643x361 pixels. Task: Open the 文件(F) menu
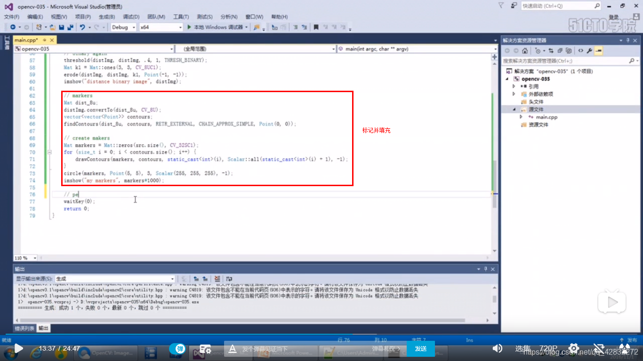(x=12, y=17)
